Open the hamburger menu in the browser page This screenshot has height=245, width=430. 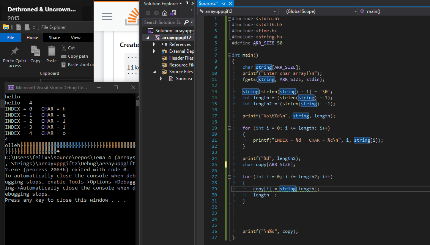pos(107,16)
